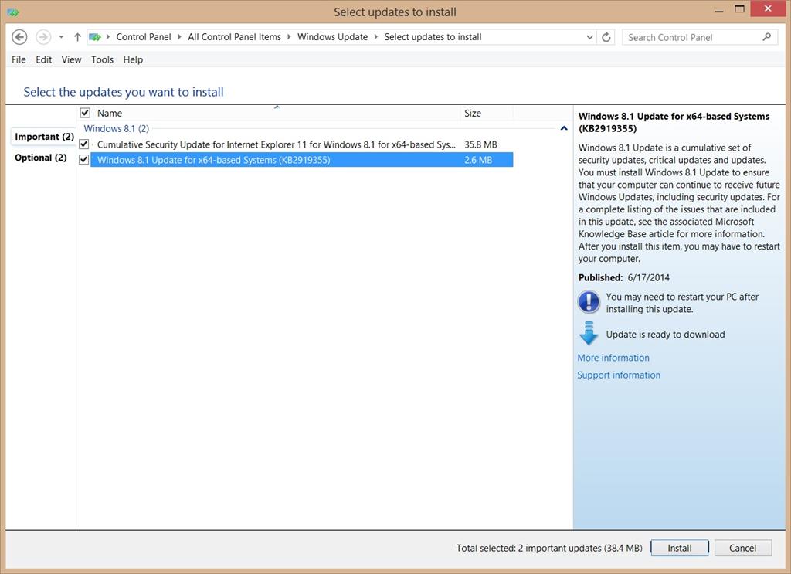Screen dimensions: 791x574
Task: Open the File menu
Action: (19, 59)
